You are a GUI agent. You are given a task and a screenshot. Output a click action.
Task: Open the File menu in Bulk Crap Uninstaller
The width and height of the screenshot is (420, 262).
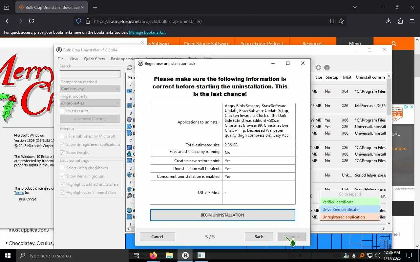click(x=60, y=59)
